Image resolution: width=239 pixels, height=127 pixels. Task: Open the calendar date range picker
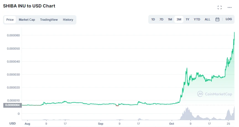pos(217,19)
